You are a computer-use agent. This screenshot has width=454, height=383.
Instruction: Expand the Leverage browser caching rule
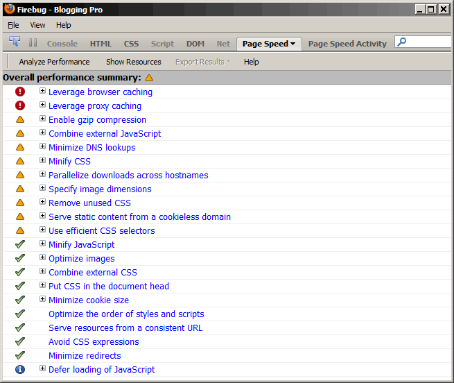[42, 91]
